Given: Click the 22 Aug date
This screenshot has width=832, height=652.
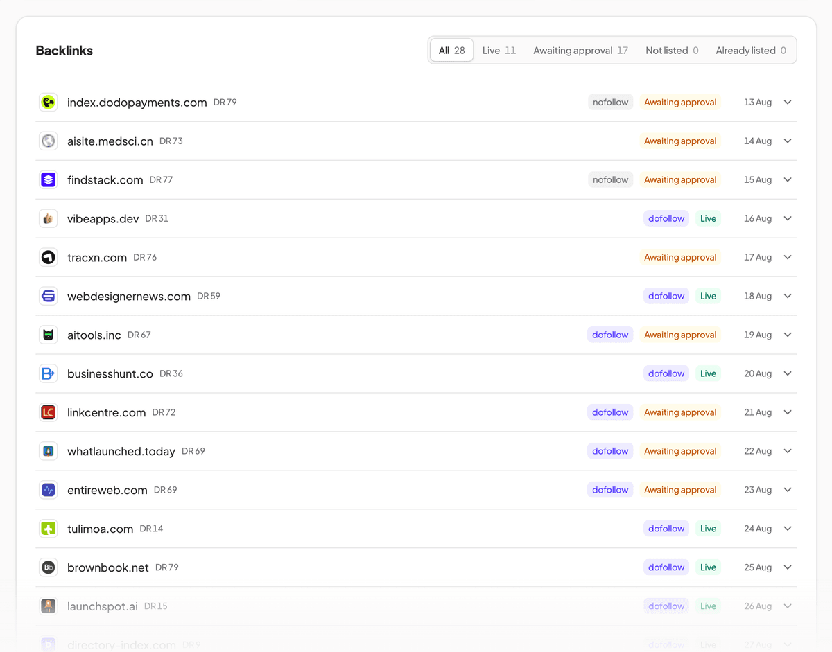Looking at the screenshot, I should (758, 452).
